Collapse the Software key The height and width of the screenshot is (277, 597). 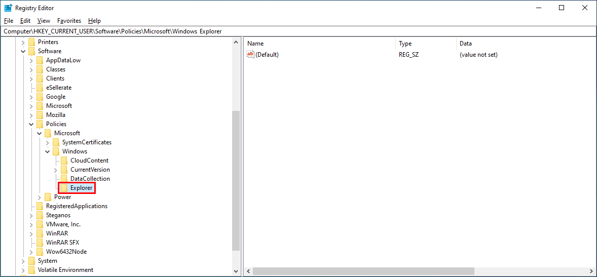click(x=23, y=51)
